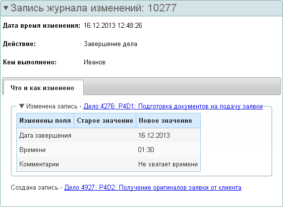Viewport: 283px width, 207px height.
Task: Select the value 'Не хватает времени'
Action: click(x=168, y=164)
